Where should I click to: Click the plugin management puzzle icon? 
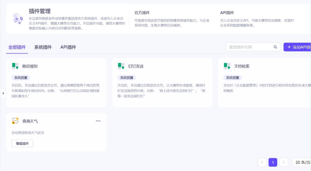tap(18, 19)
